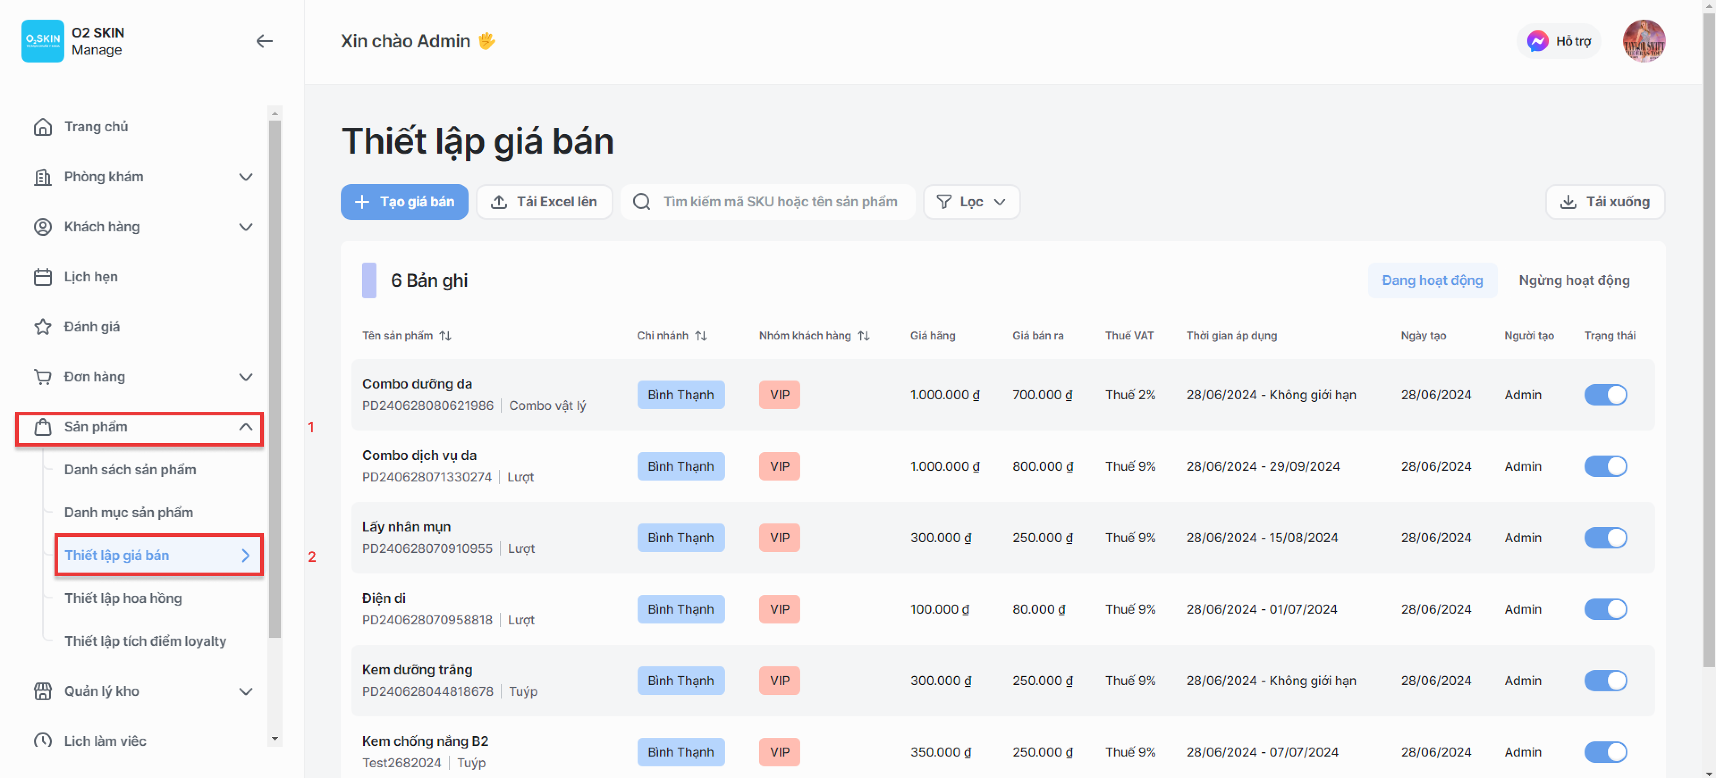This screenshot has height=778, width=1716.
Task: Disable the Combo dưỡng da price toggle
Action: 1605,395
